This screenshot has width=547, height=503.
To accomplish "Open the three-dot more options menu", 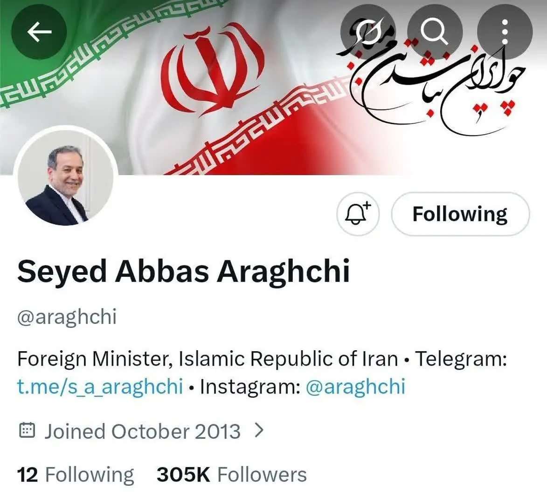I will [505, 32].
